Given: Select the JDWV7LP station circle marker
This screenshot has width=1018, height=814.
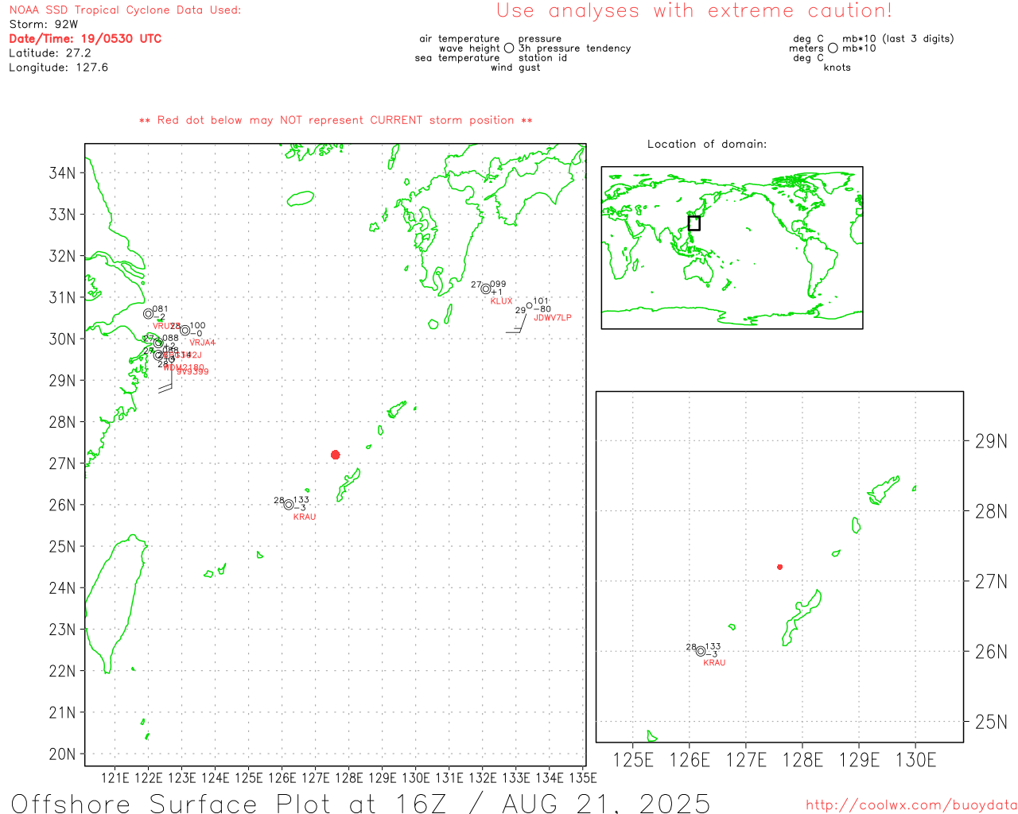Looking at the screenshot, I should pyautogui.click(x=530, y=305).
